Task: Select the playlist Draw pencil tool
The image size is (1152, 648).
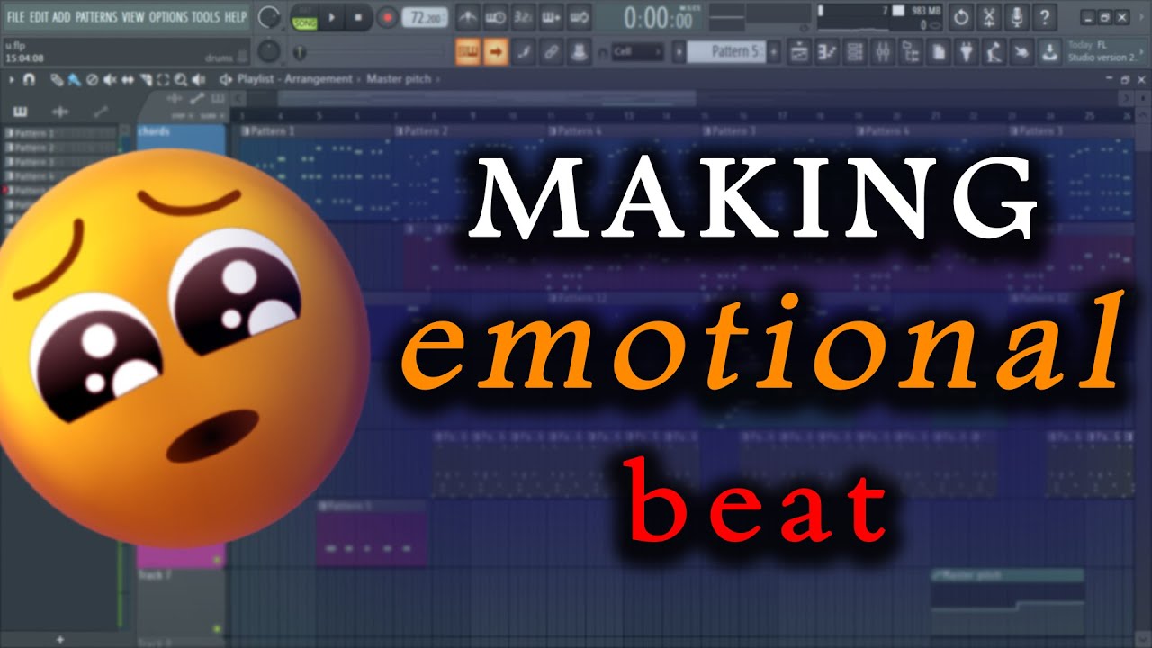Action: click(x=57, y=79)
